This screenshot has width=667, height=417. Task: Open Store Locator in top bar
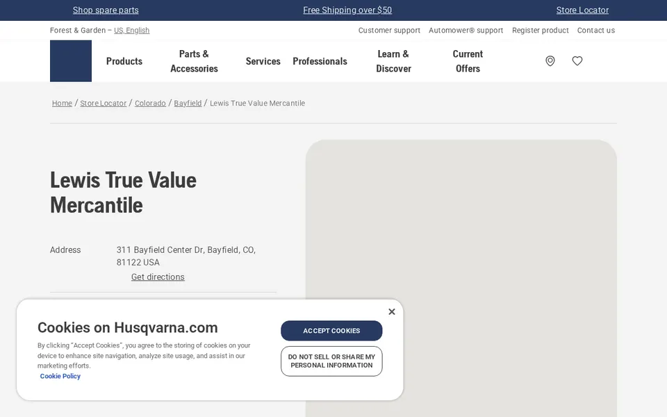(582, 10)
